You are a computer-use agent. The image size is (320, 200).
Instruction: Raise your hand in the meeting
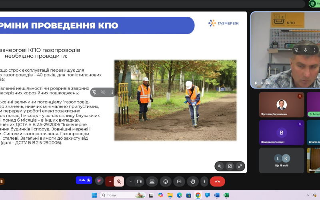click(193, 182)
